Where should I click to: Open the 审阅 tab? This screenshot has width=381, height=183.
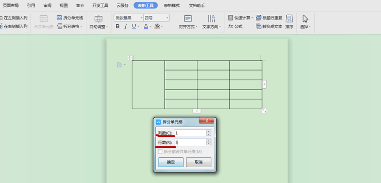point(47,5)
